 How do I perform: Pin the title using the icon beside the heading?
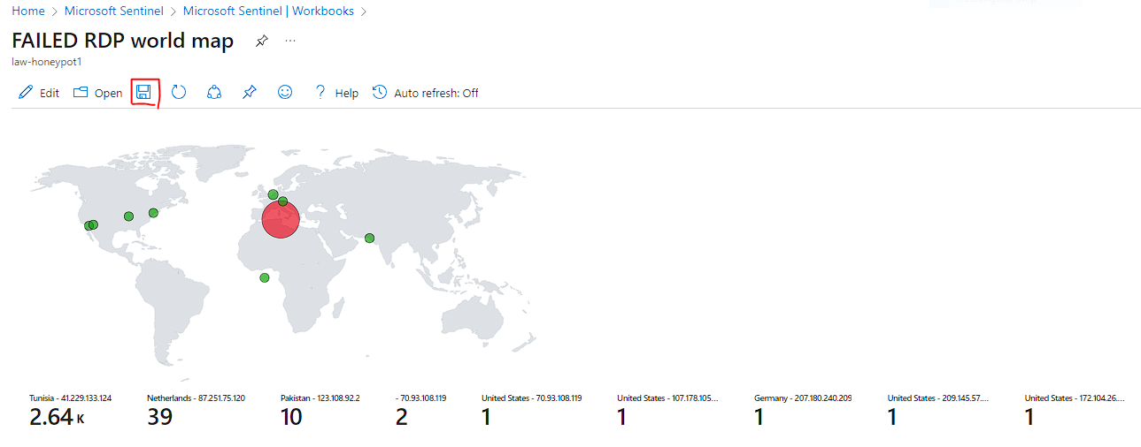point(261,41)
